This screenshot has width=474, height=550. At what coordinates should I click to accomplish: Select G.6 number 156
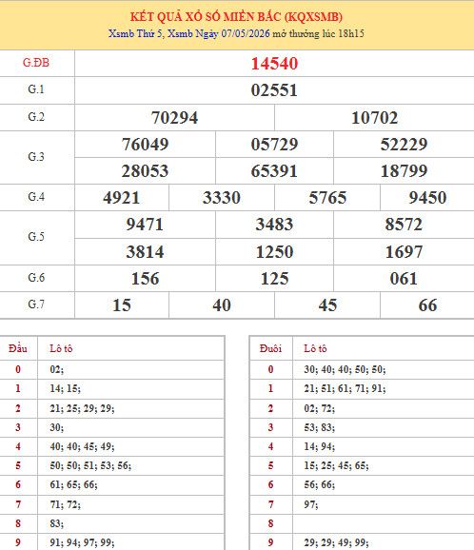[145, 279]
